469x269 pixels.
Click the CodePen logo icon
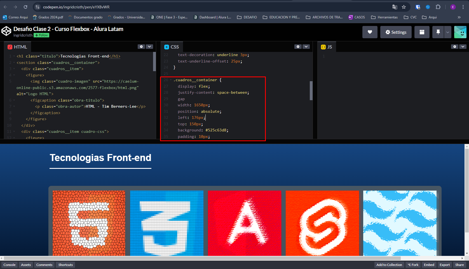point(6,31)
